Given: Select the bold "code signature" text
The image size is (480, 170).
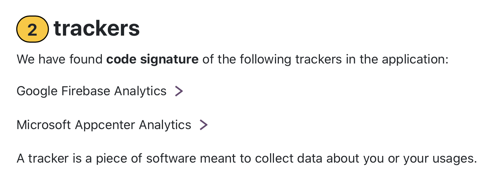Looking at the screenshot, I should pos(152,59).
